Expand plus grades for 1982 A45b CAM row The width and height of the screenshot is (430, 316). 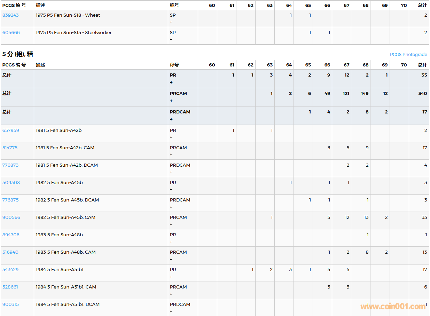171,224
